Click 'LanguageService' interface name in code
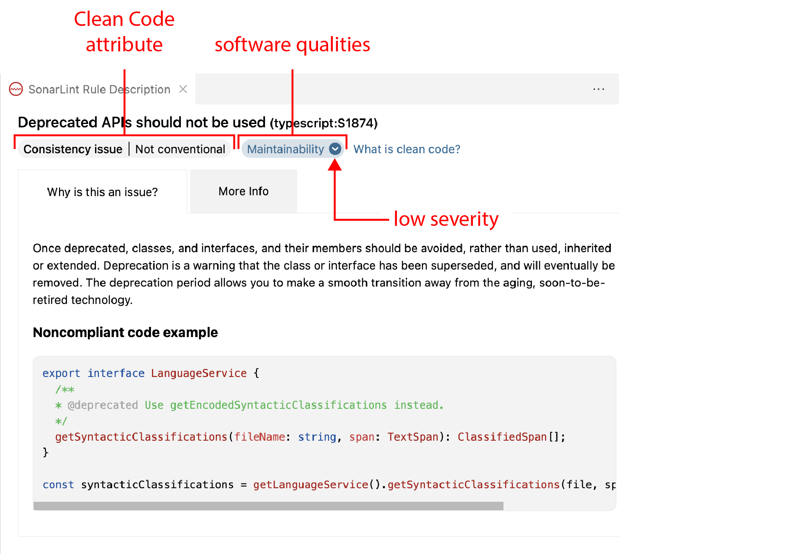This screenshot has width=790, height=554. point(199,373)
